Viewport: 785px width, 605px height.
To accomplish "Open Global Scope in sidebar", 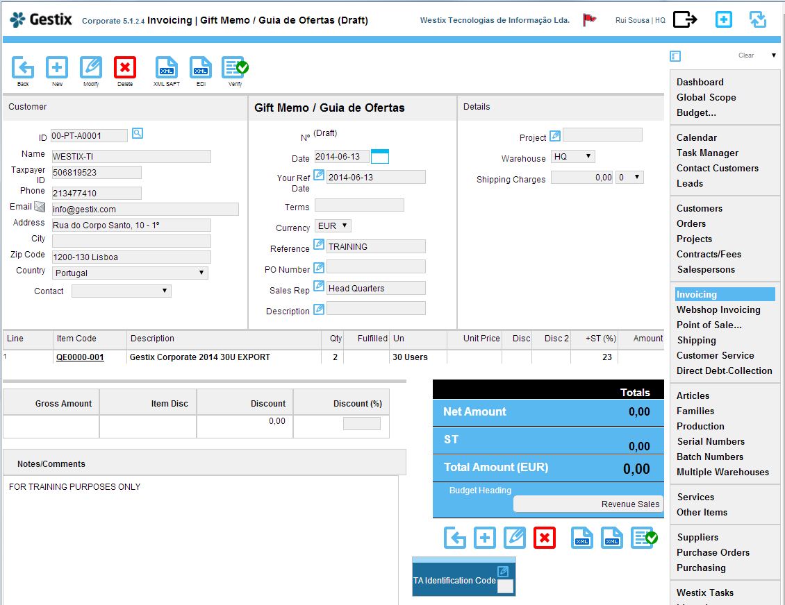I will (x=706, y=98).
